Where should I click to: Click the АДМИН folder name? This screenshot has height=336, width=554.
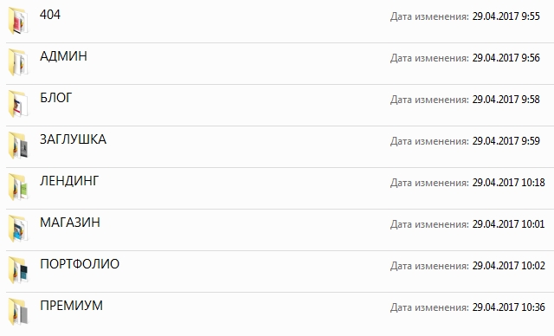click(63, 56)
